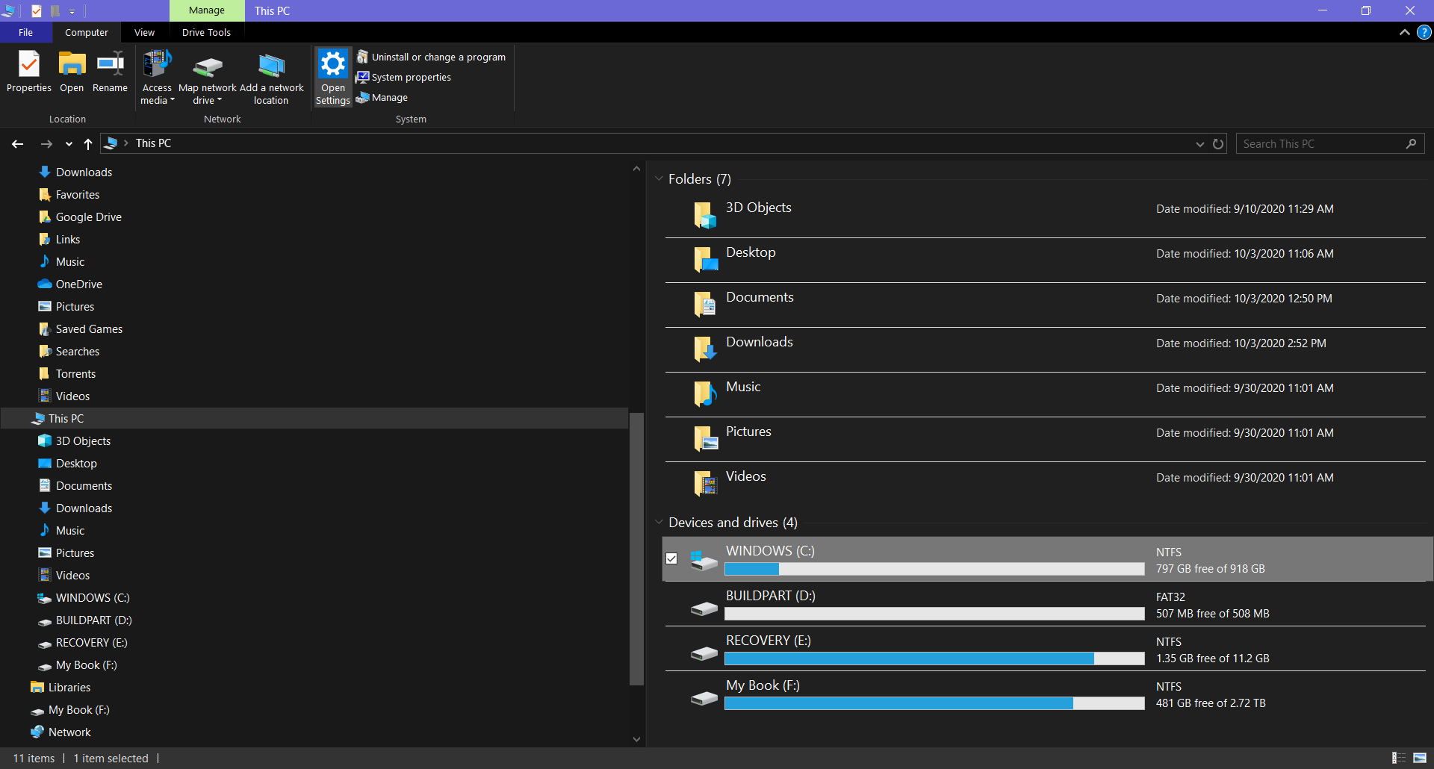
Task: Go back with the Back arrow
Action: [x=18, y=143]
